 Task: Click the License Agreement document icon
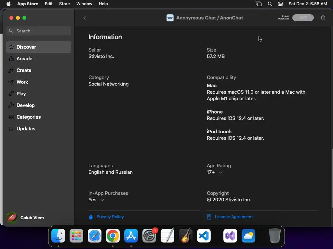[x=209, y=217]
